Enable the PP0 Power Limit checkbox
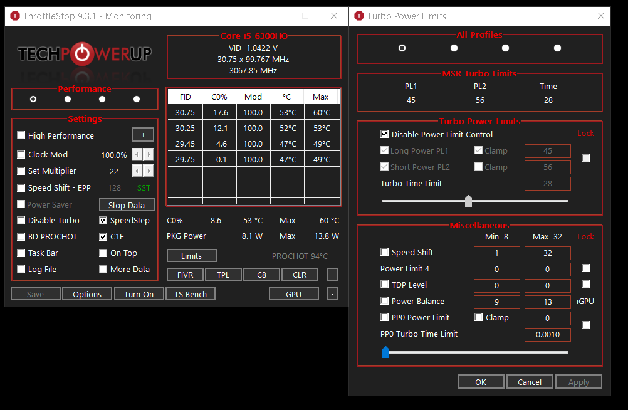This screenshot has width=628, height=410. [x=384, y=317]
